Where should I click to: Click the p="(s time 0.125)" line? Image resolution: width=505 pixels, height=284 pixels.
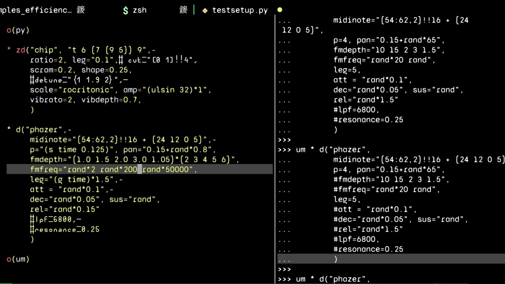tap(123, 149)
